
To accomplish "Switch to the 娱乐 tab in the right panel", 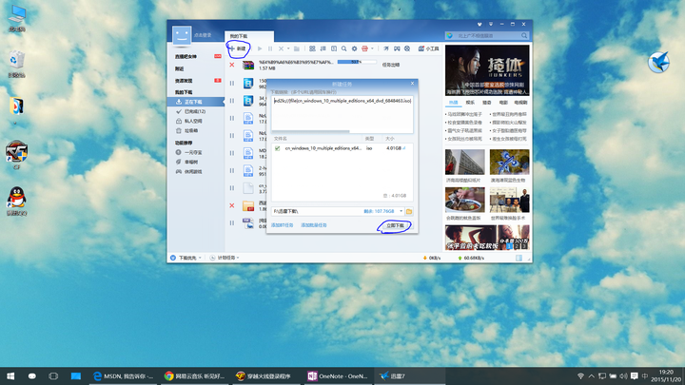I will point(471,103).
